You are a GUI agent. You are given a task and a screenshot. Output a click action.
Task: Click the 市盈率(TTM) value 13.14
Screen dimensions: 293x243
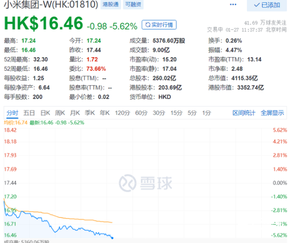[x=254, y=59]
